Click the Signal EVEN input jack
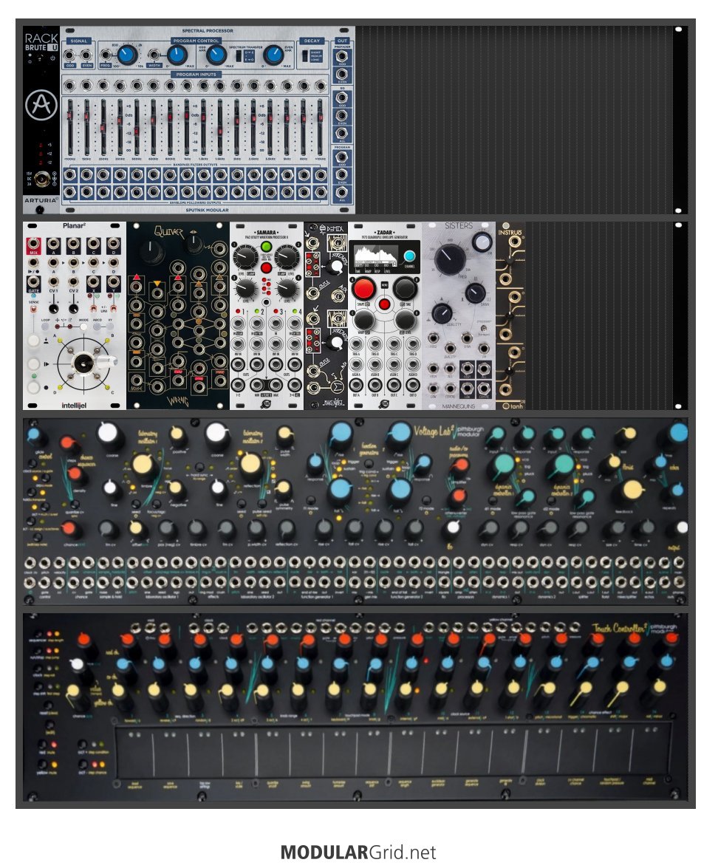The height and width of the screenshot is (868, 718). (86, 55)
